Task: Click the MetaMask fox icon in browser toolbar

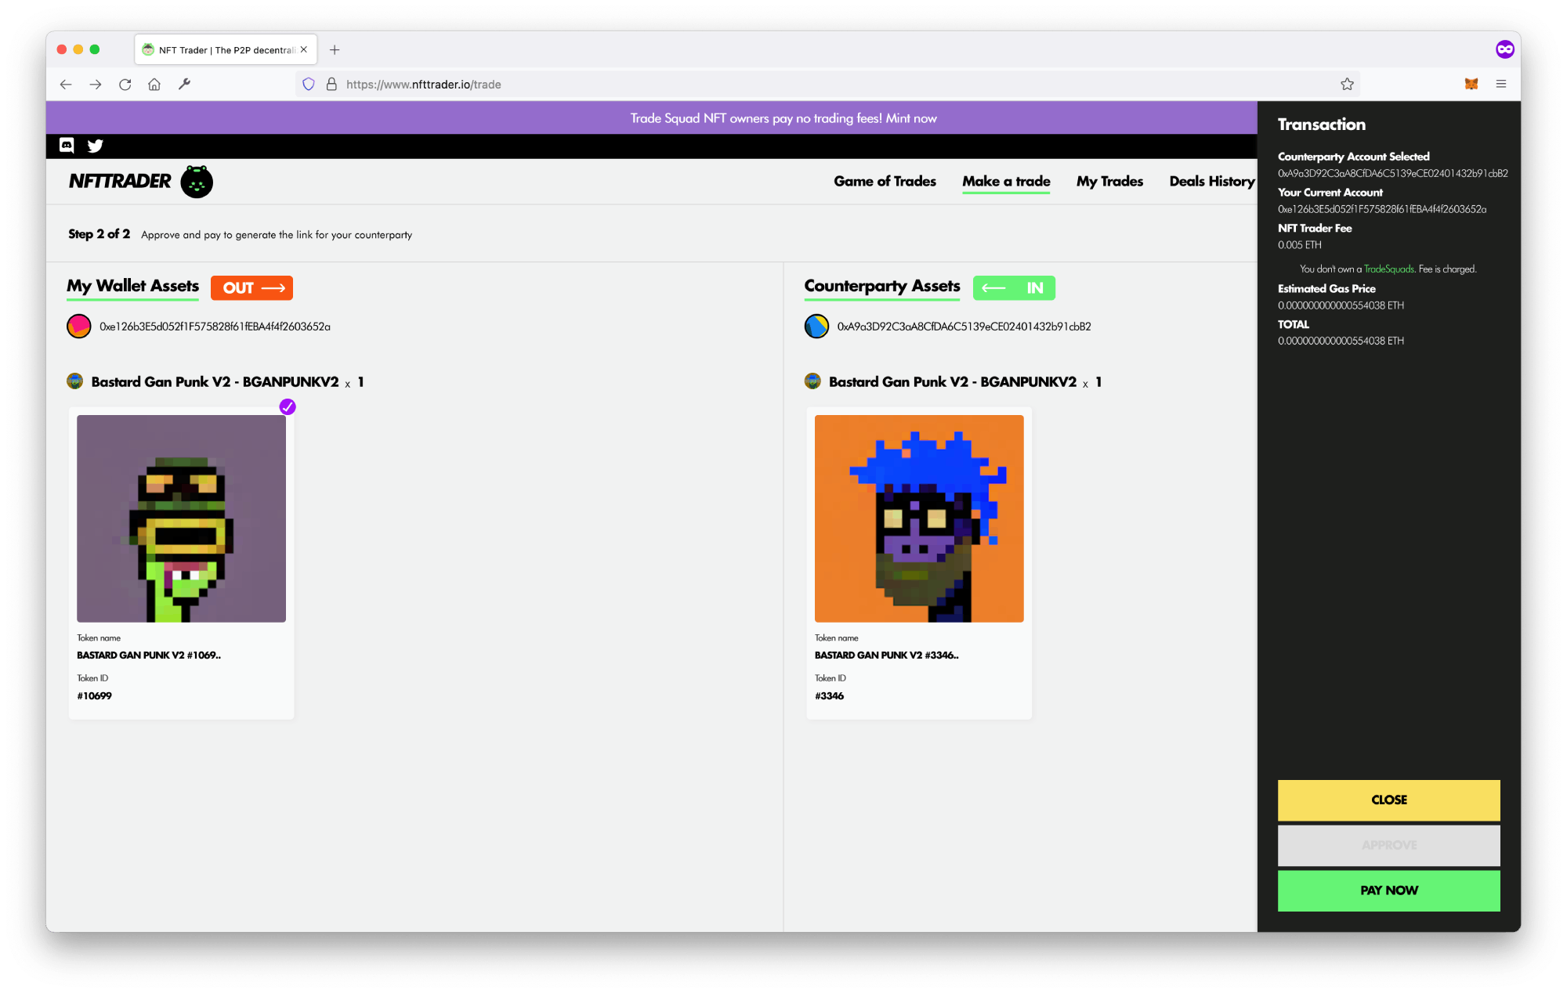Action: click(x=1471, y=83)
